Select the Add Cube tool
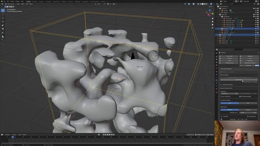This screenshot has height=146, width=260. pos(3,40)
